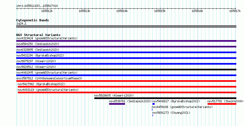Click the 165815k ruler label
Screen dimensions: 244x126
(x=160, y=11)
